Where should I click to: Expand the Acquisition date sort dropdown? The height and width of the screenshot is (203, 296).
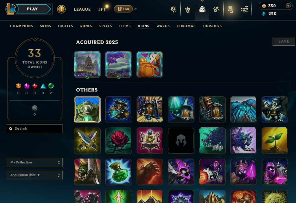pyautogui.click(x=35, y=175)
